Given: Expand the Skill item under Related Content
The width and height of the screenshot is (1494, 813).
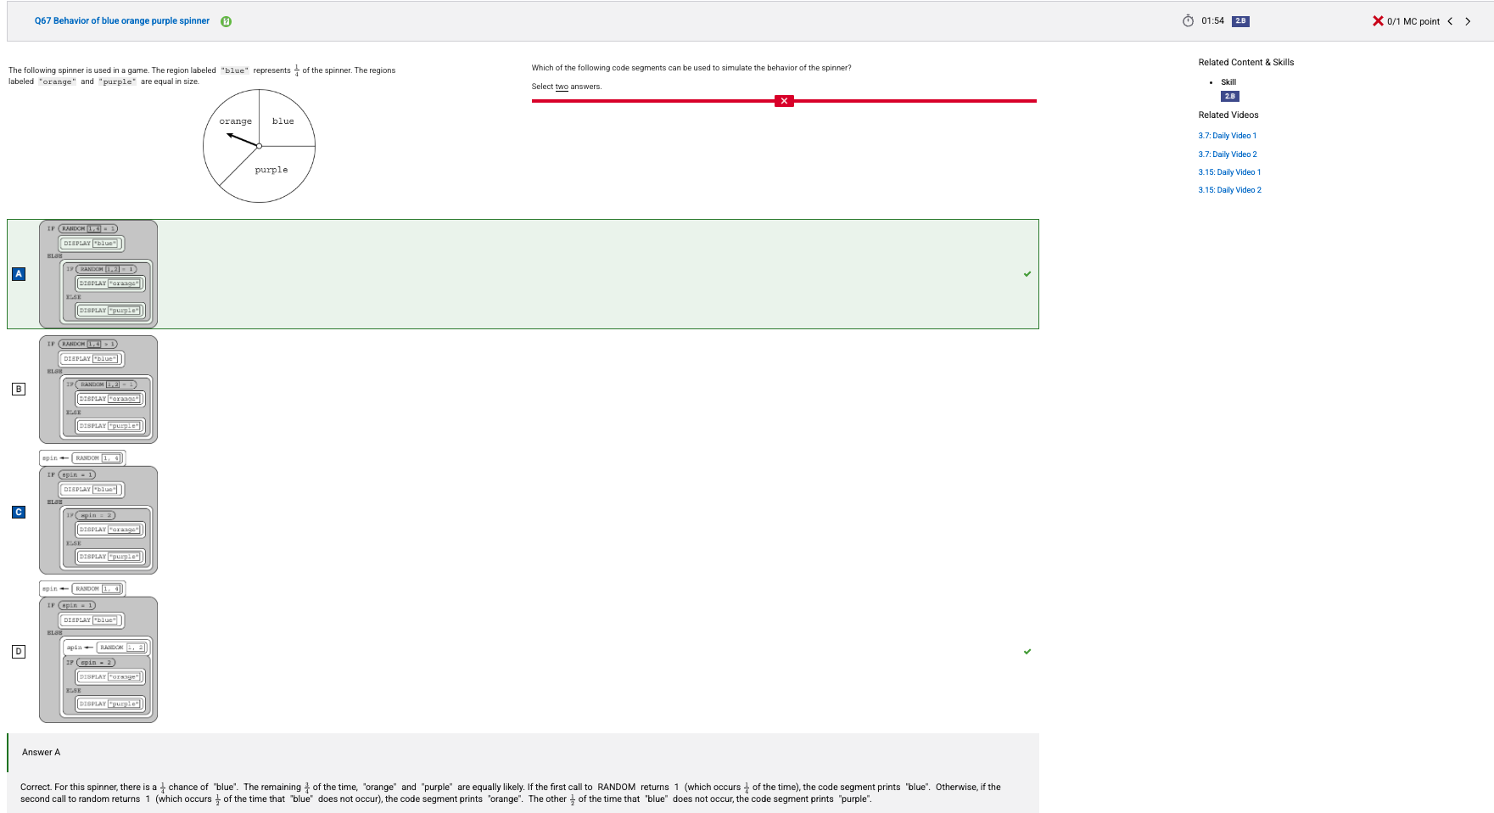Looking at the screenshot, I should tap(1227, 82).
